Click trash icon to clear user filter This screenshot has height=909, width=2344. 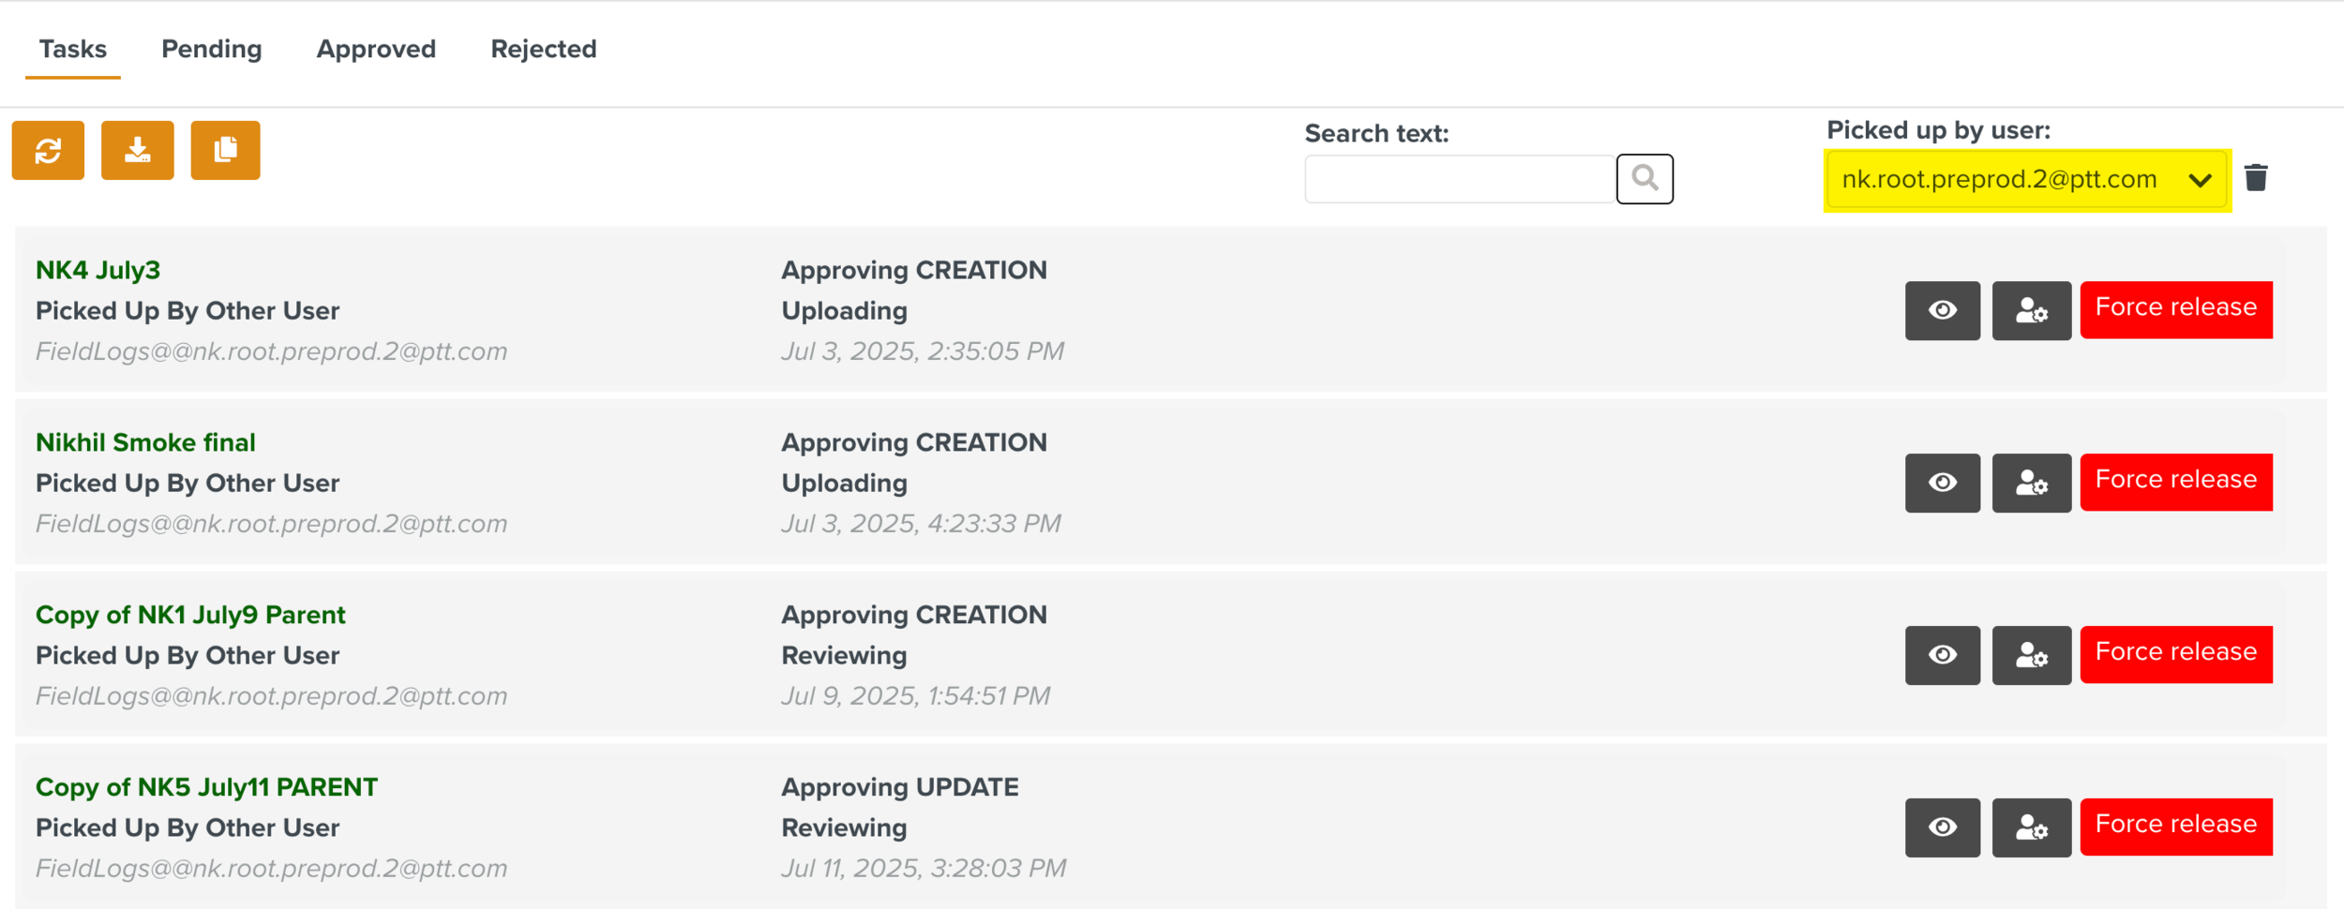[2256, 178]
